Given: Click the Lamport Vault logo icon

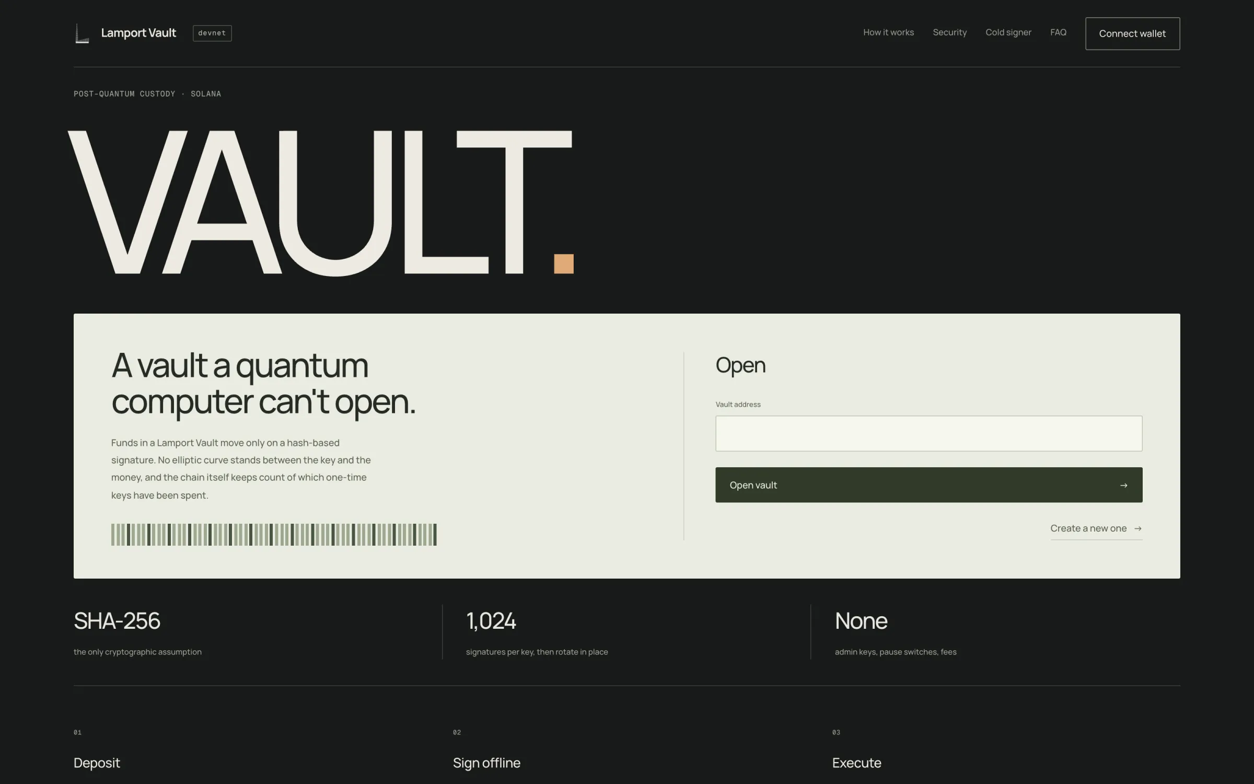Looking at the screenshot, I should point(82,33).
